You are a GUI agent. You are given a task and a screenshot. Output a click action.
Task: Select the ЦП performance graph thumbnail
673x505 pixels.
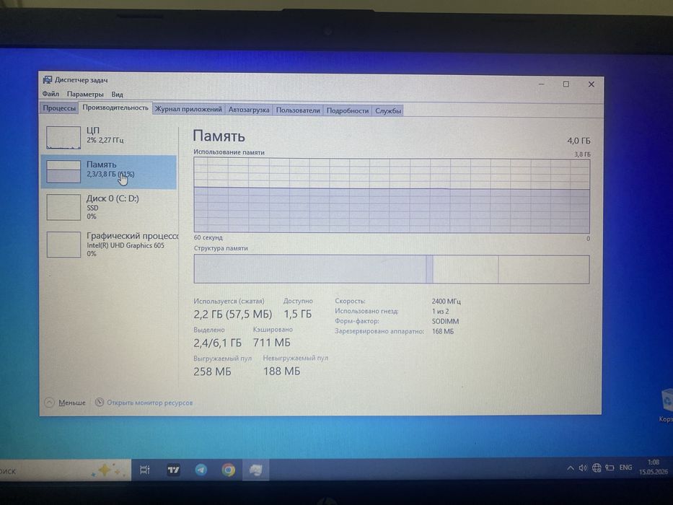63,137
